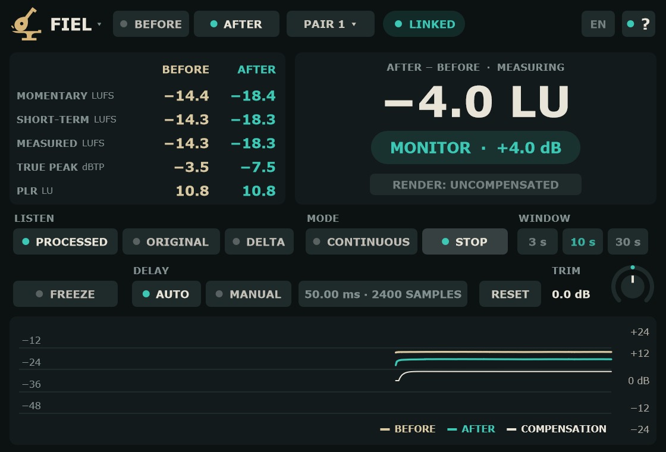Click the TRIM knob
The width and height of the screenshot is (666, 452).
point(633,285)
